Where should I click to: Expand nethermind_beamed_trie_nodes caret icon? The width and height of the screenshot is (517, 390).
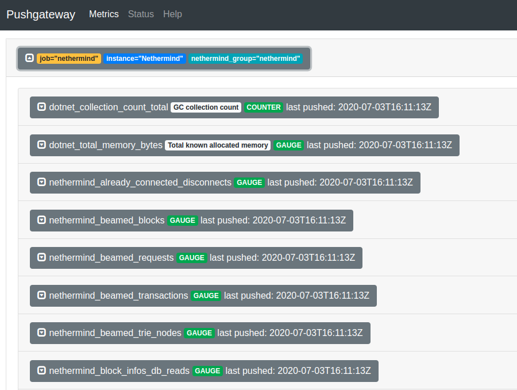pyautogui.click(x=41, y=333)
